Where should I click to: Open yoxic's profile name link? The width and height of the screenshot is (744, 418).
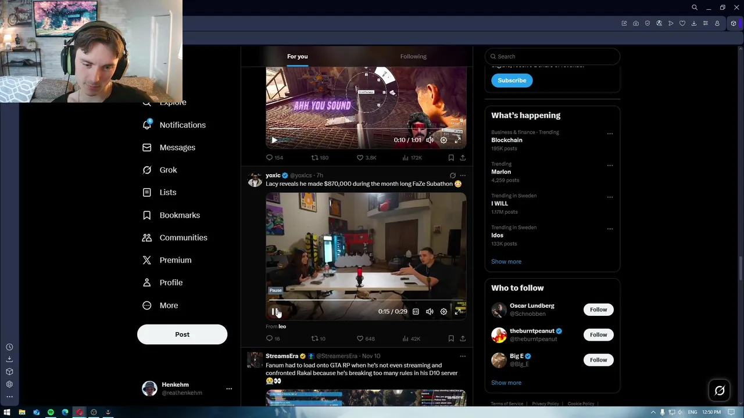click(273, 175)
